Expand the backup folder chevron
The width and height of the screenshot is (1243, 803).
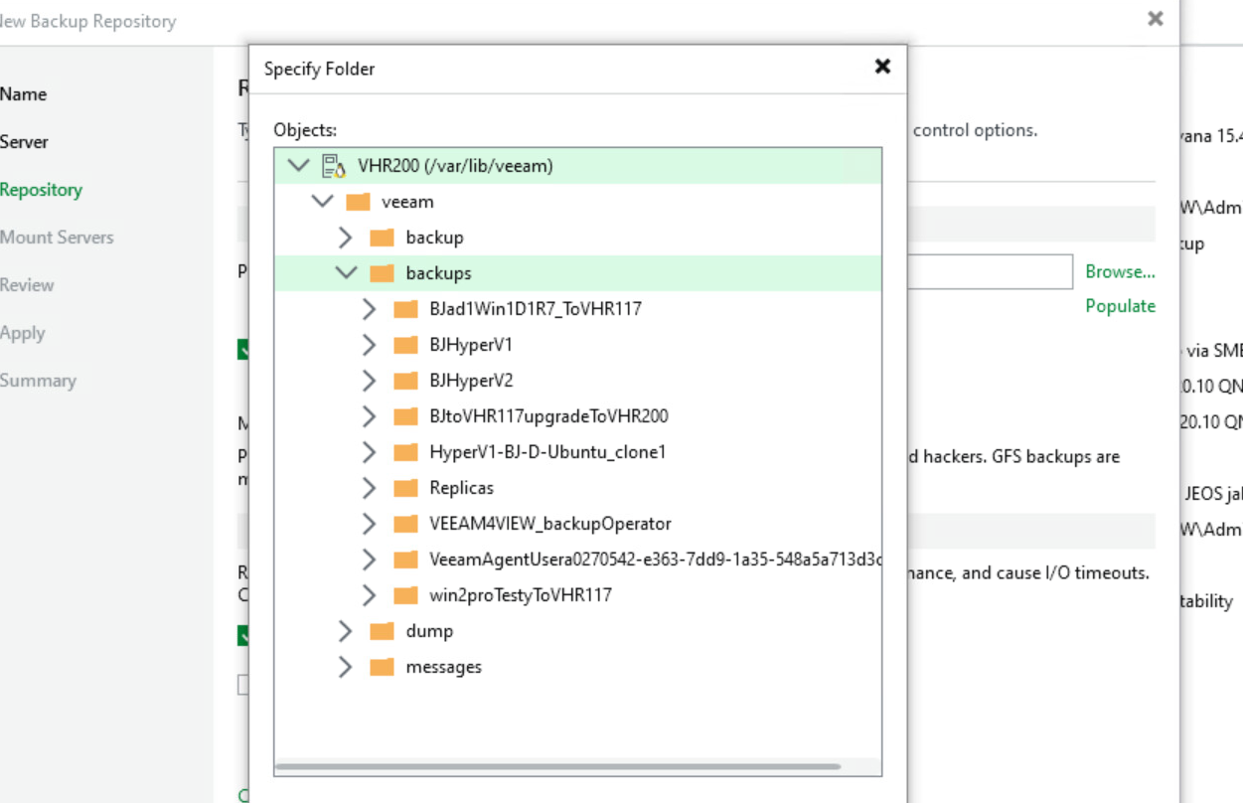[x=346, y=238]
